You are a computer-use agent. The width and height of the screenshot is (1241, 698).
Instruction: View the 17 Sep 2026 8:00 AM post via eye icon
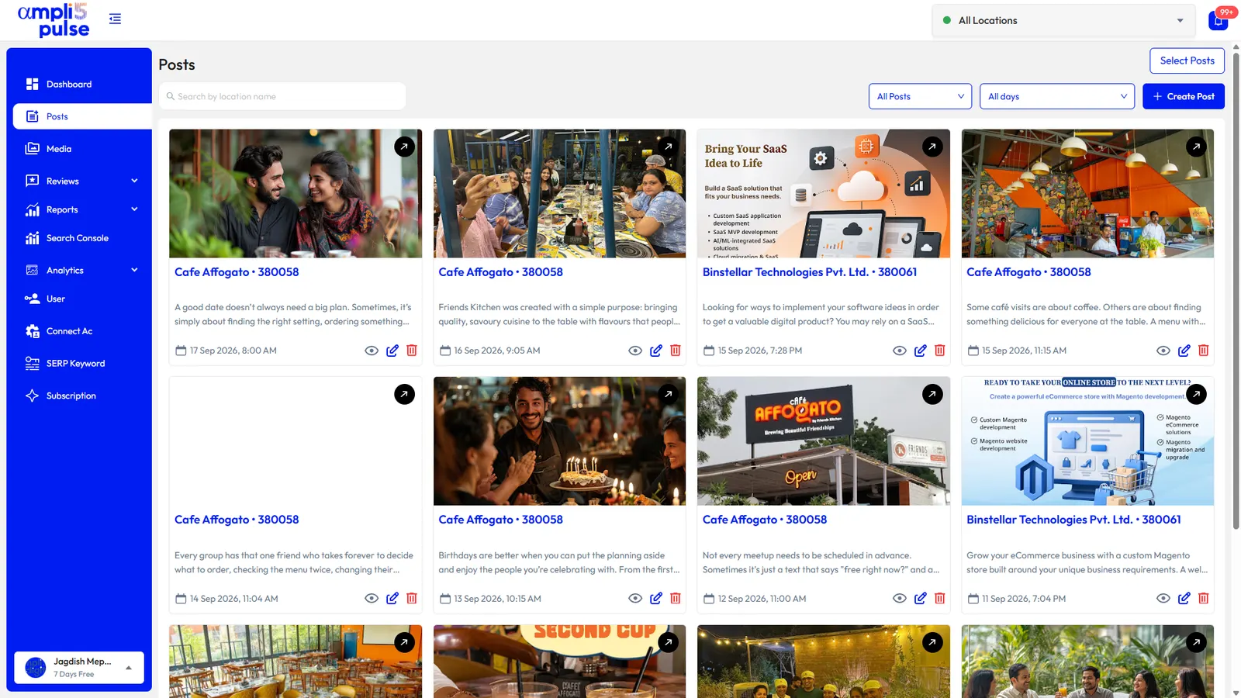coord(372,351)
